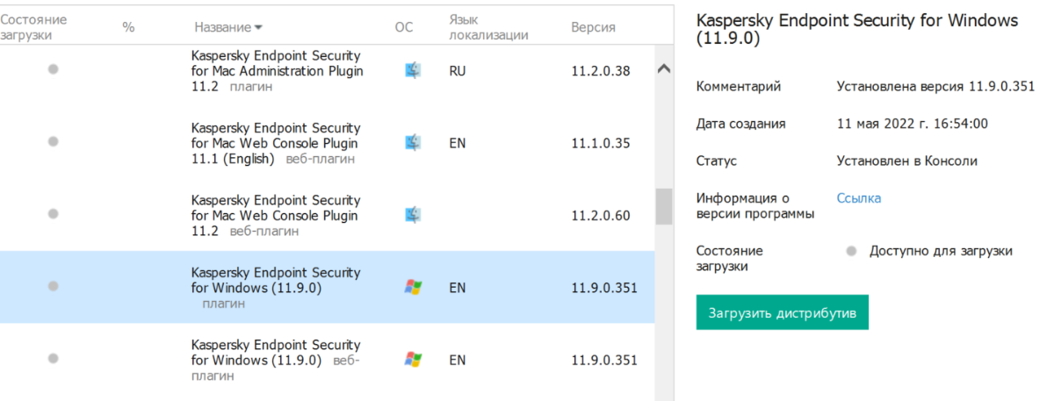Select the Mac Web Console Plugin 11.1 (English) row

pyautogui.click(x=275, y=143)
